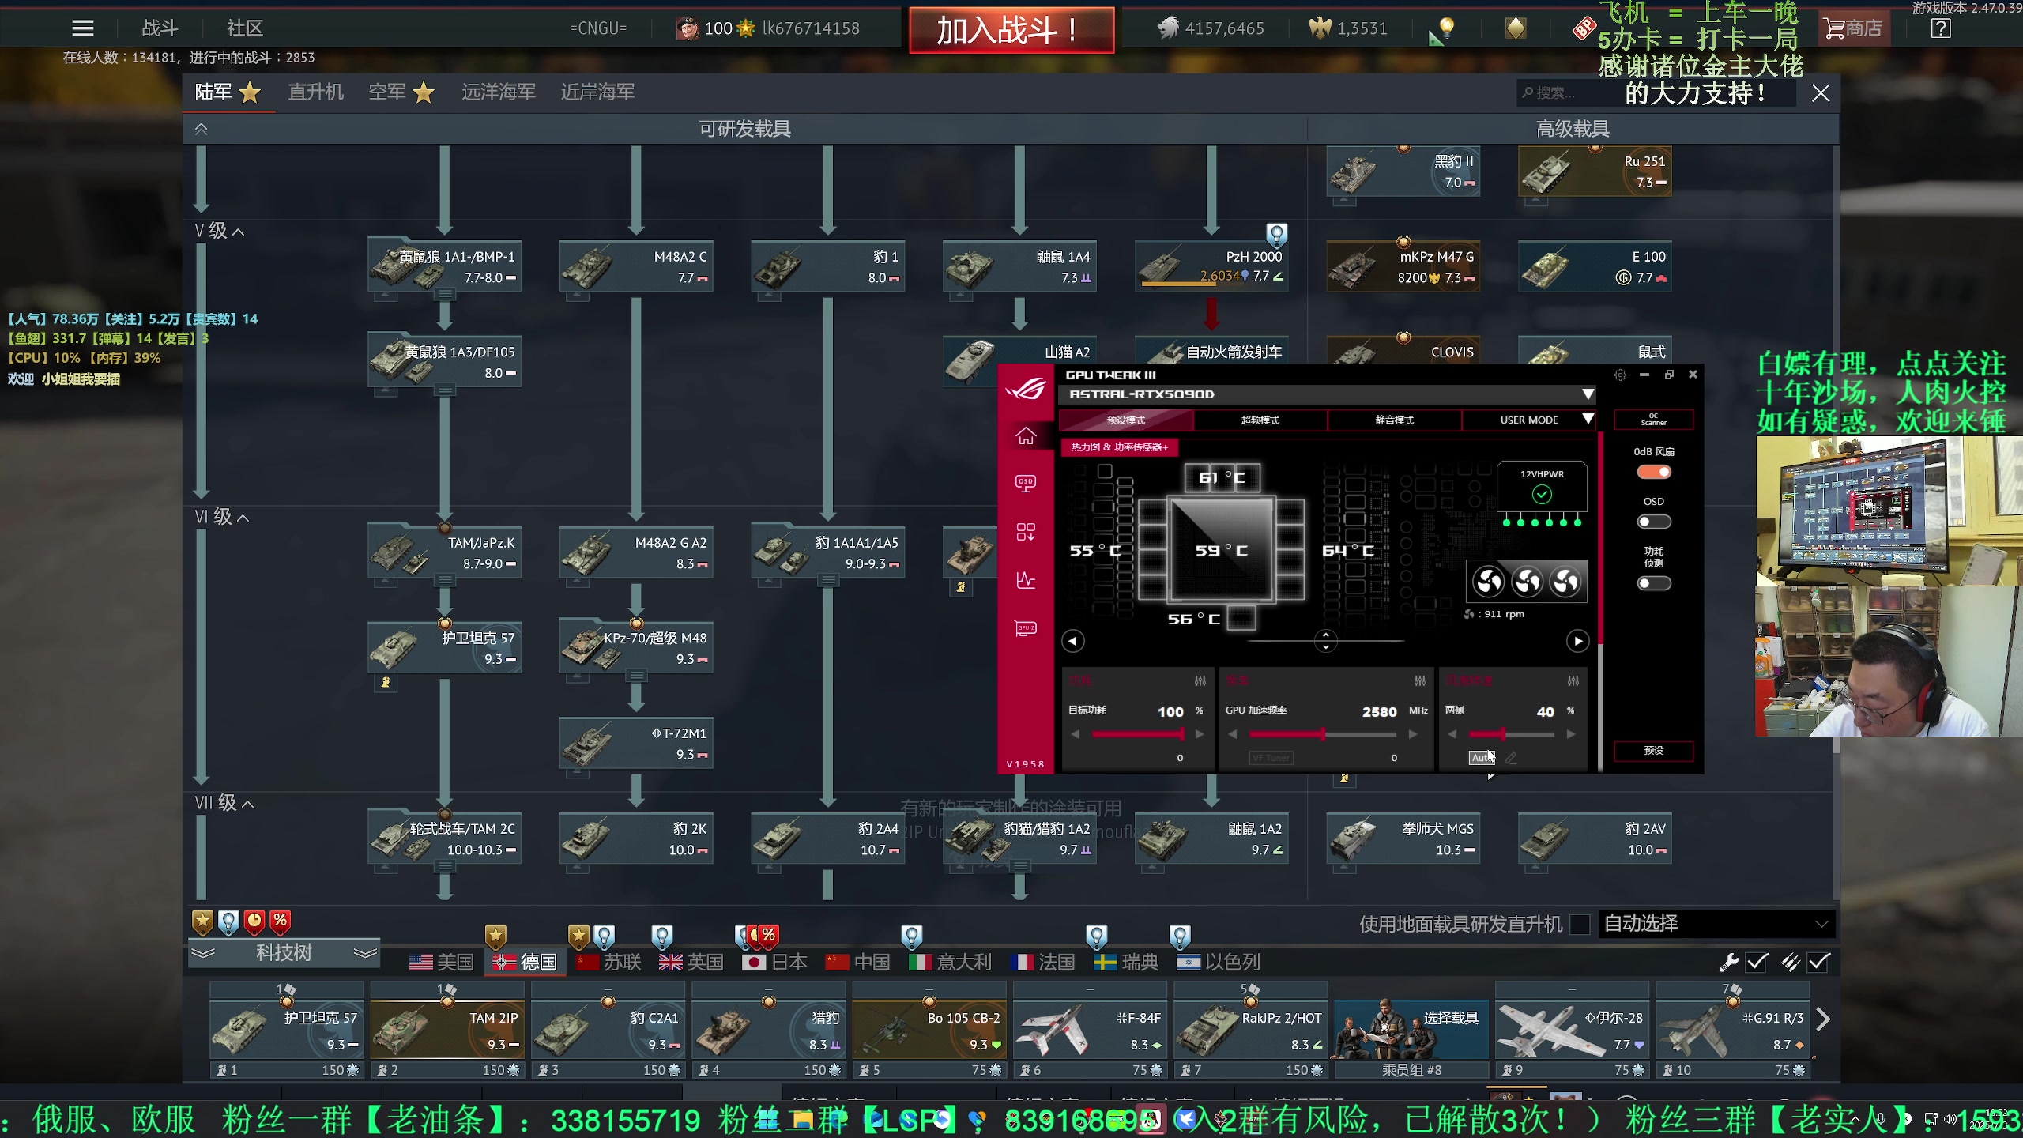
Task: Click the gold diamond icon in top bar
Action: [x=1516, y=28]
